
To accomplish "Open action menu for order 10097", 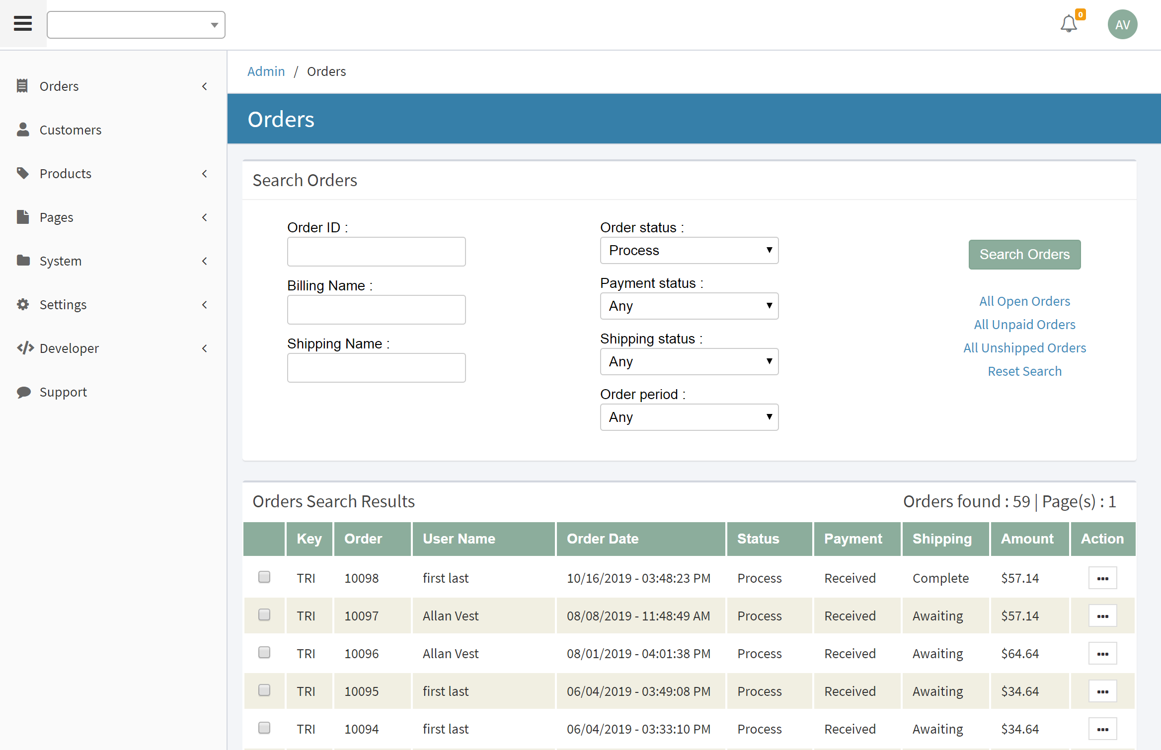I will 1102,616.
